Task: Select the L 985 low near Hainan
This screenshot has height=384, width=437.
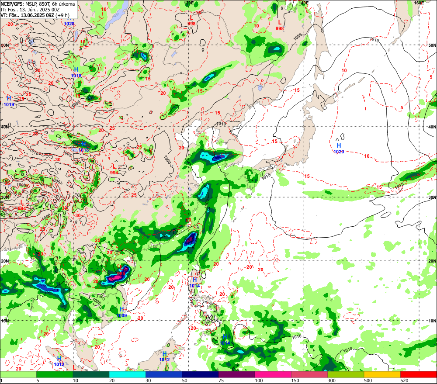Action: (121, 270)
